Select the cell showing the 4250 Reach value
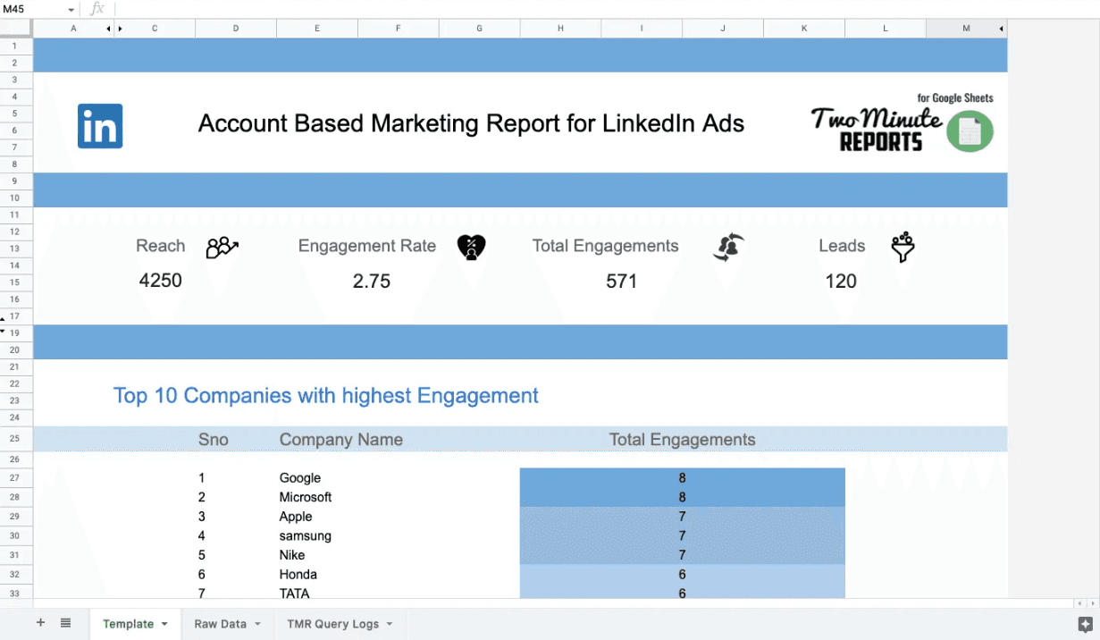 pos(161,281)
